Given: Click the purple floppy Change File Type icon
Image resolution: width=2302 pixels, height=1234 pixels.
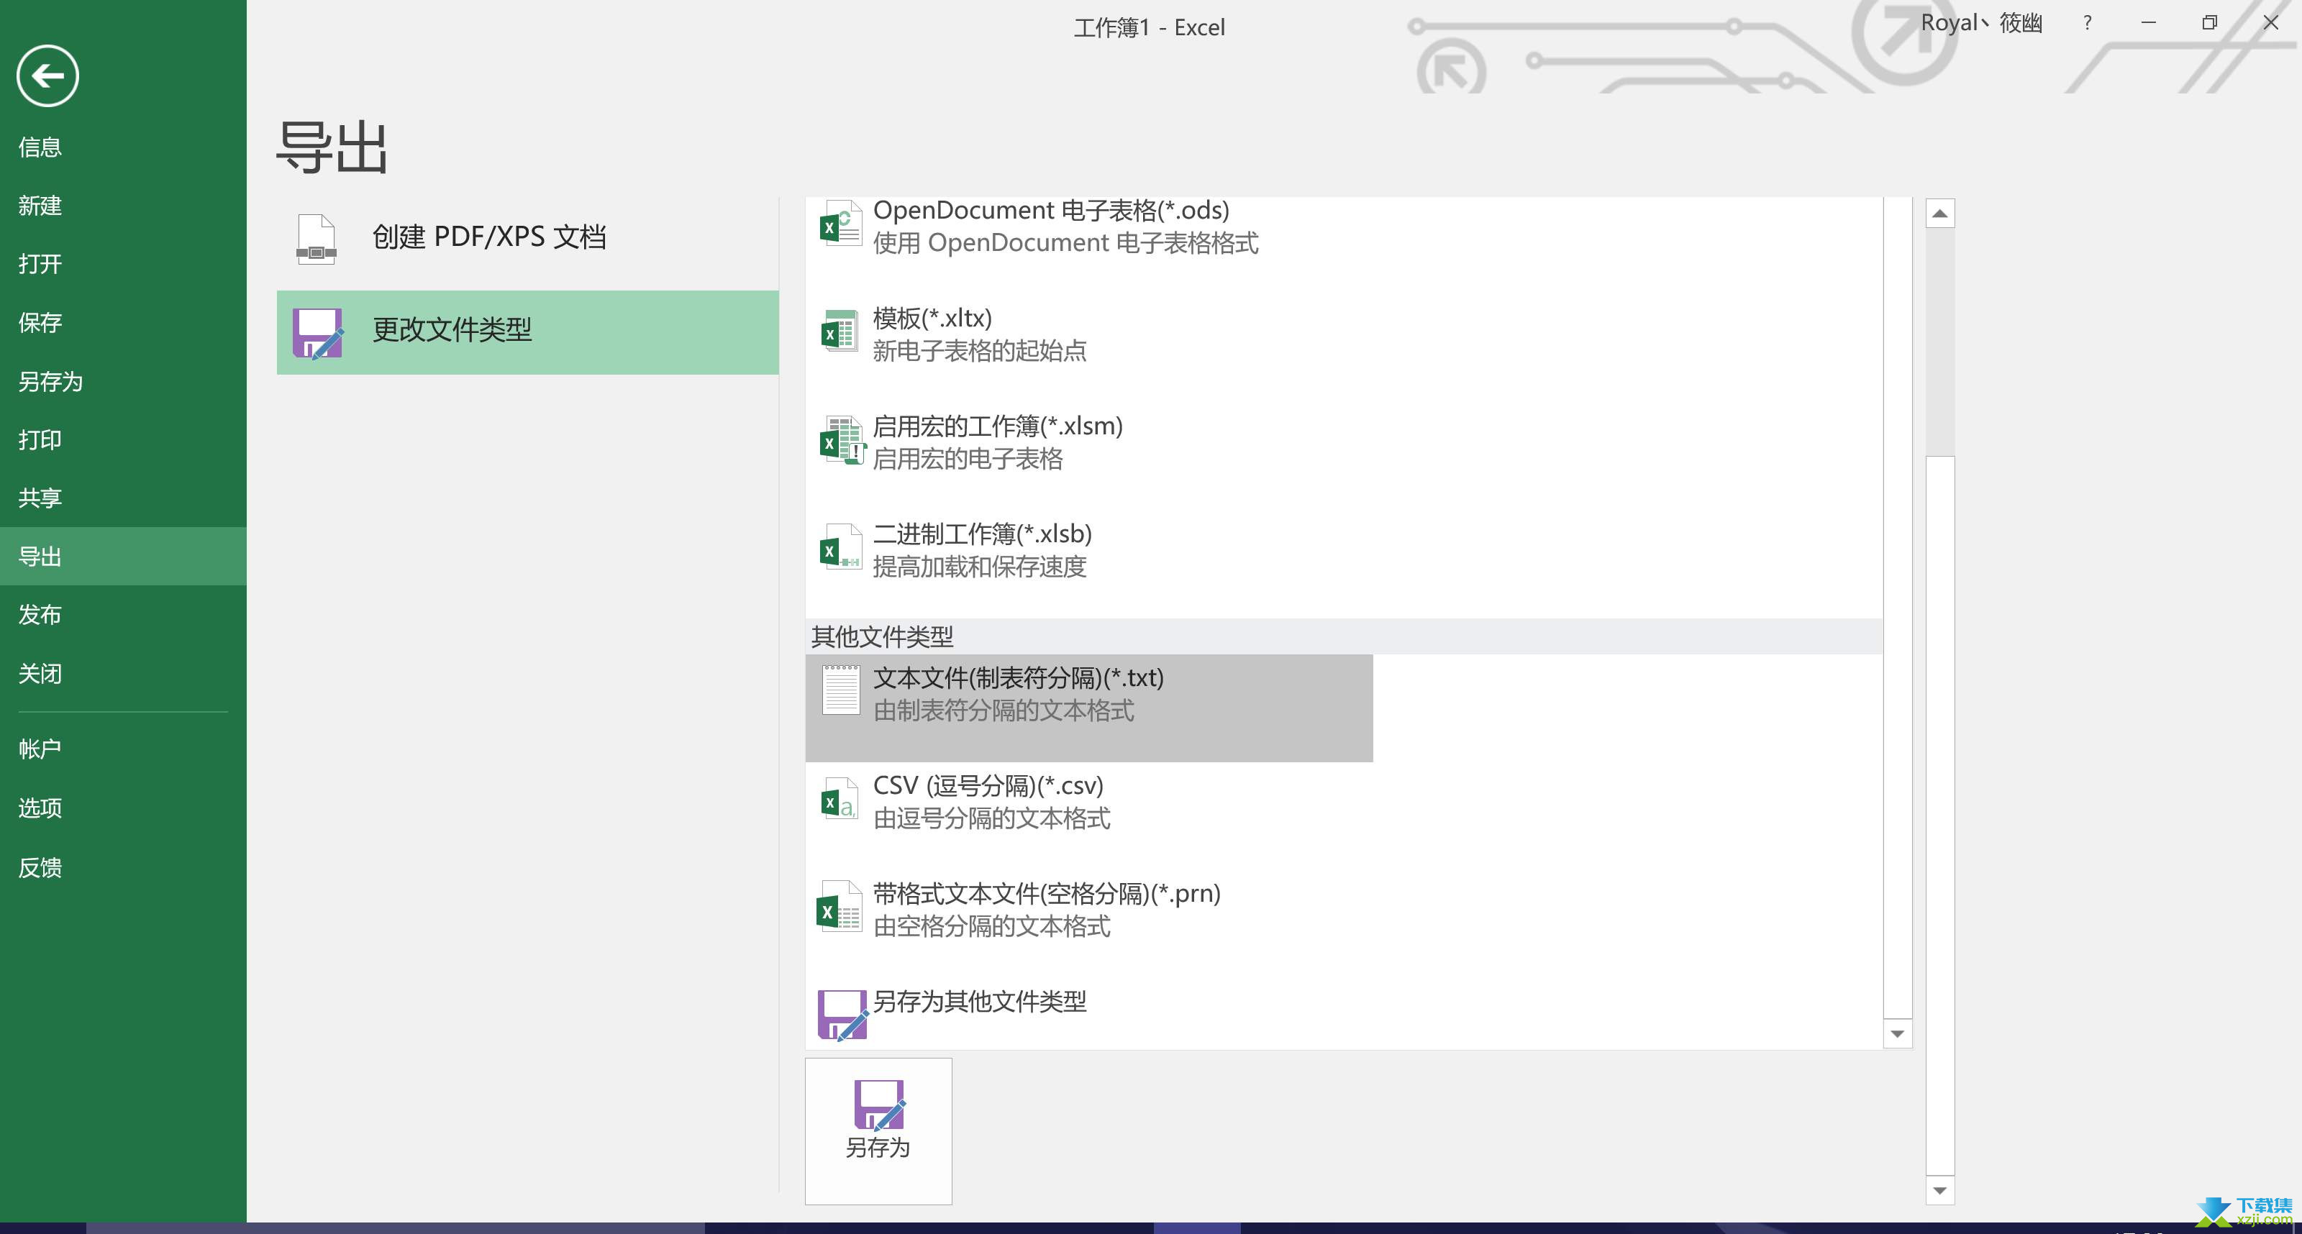Looking at the screenshot, I should click(x=317, y=333).
